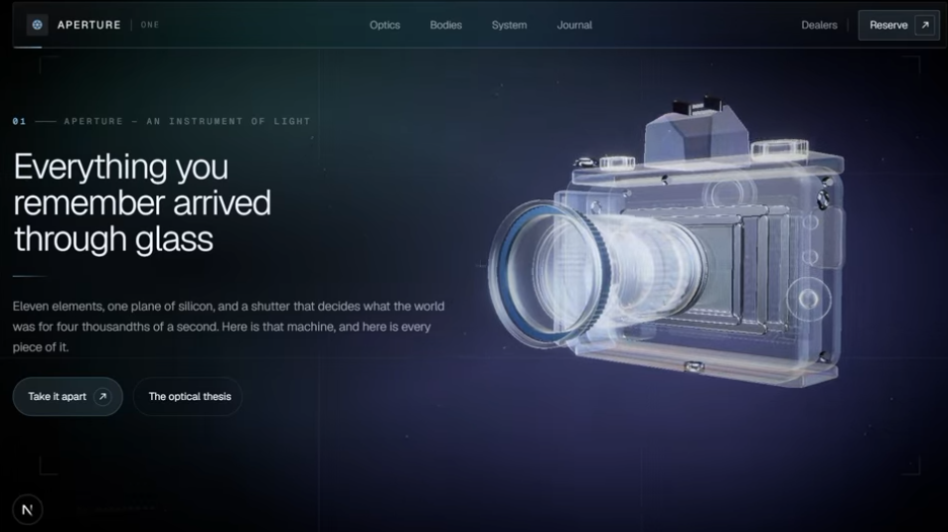Screen dimensions: 948x532
Task: Click the ONE label beside the brand
Action: (x=150, y=25)
